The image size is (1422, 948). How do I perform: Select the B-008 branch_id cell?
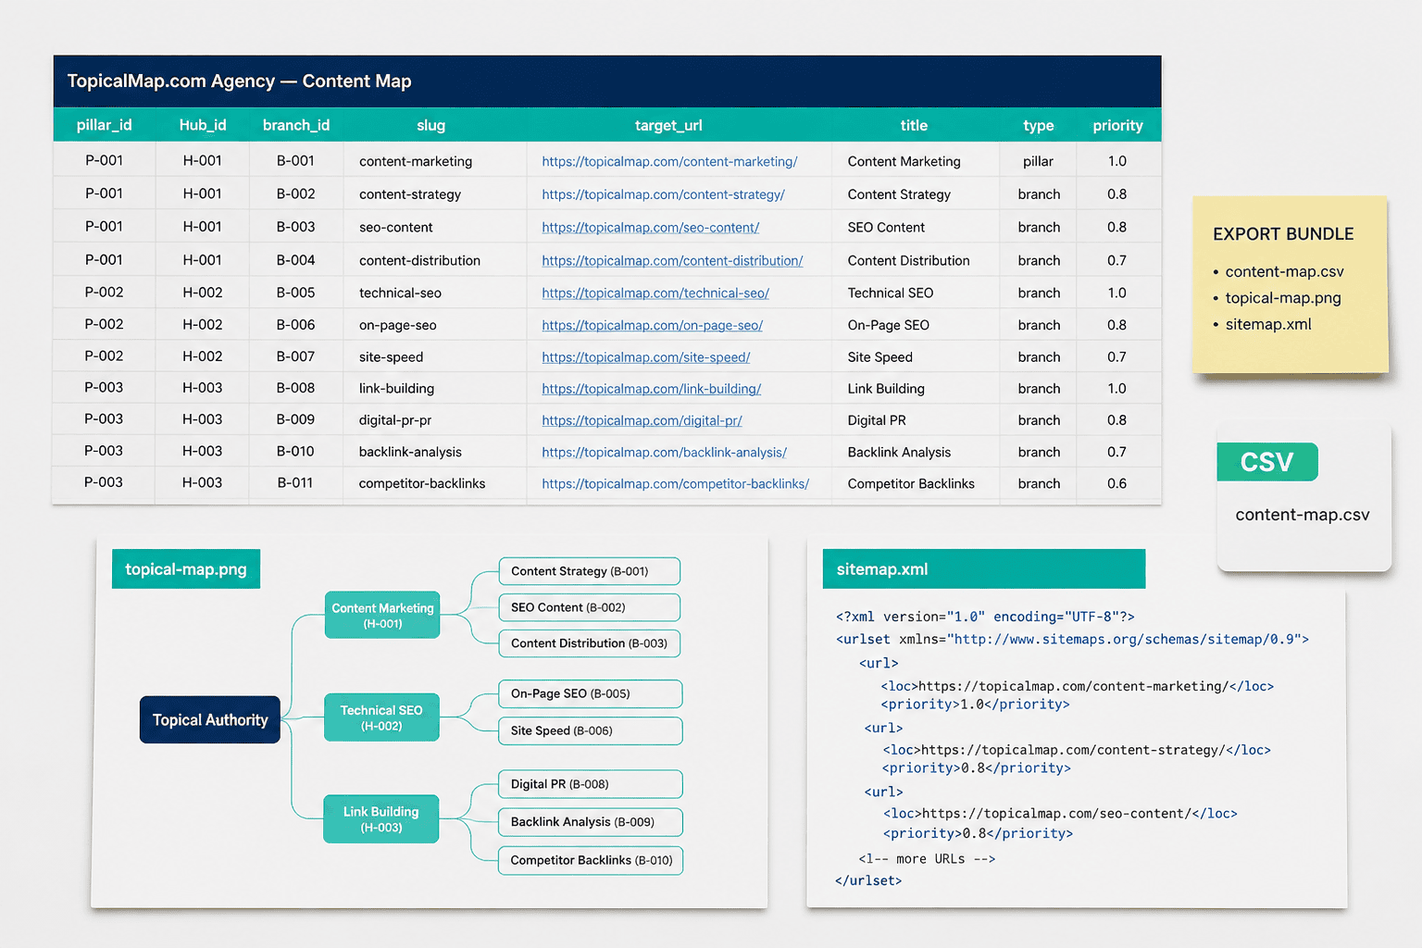(295, 388)
